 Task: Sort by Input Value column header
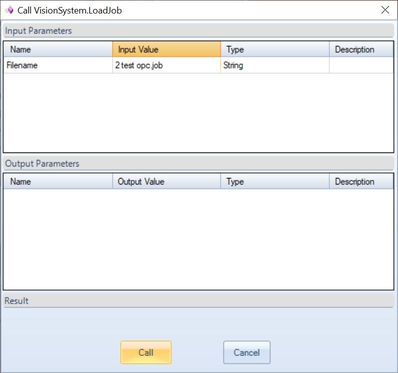[166, 49]
